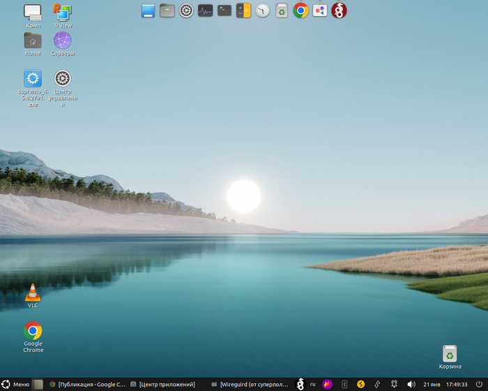Image resolution: width=488 pixels, height=391 pixels.
Task: Click the power button in the tray
Action: (x=480, y=384)
